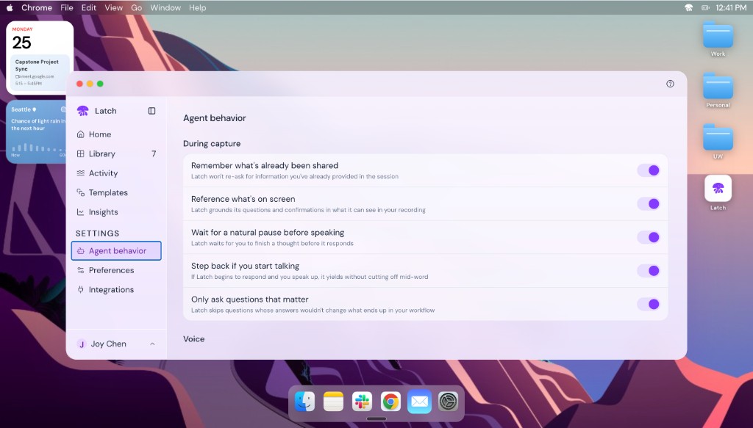The height and width of the screenshot is (428, 753).
Task: Launch Notes from the dock
Action: click(333, 402)
